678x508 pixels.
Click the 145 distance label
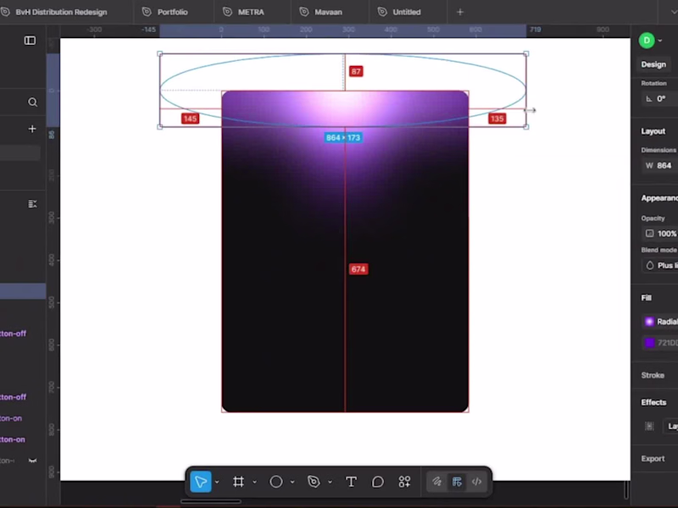coord(190,119)
